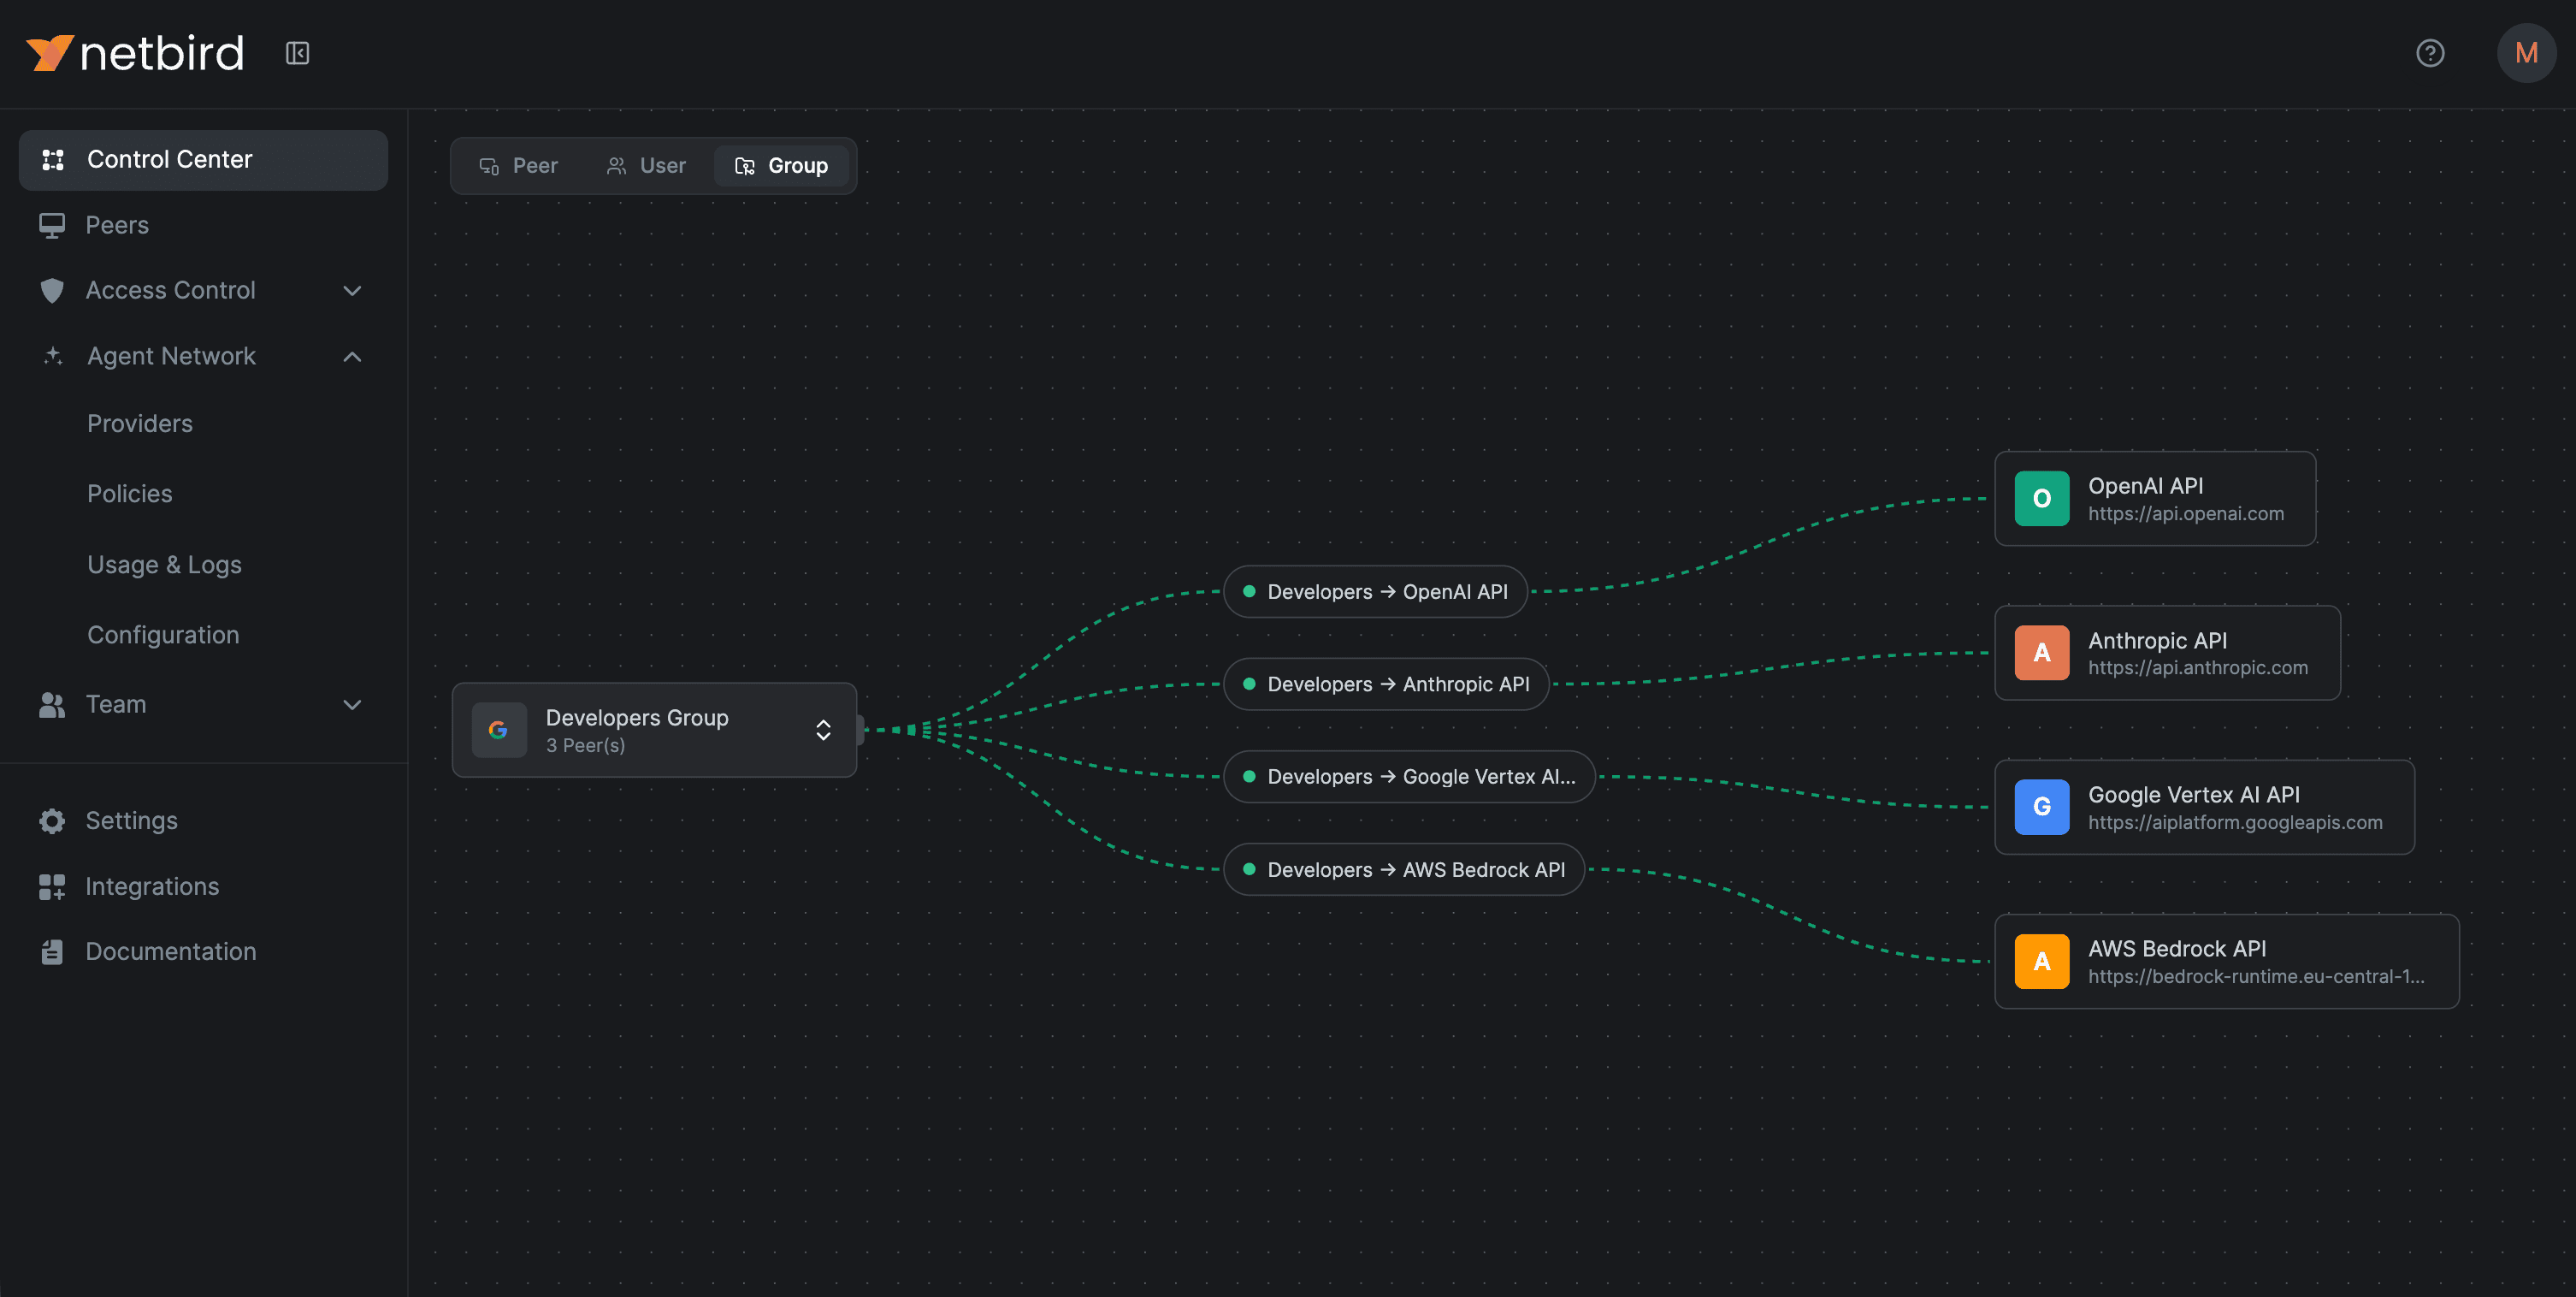Screen dimensions: 2576x1297
Task: Open Usage & Logs page
Action: tap(165, 565)
